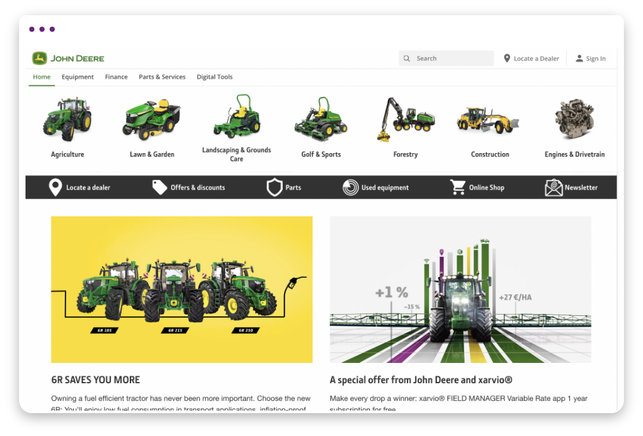This screenshot has width=643, height=436.
Task: Click the Agriculture category label
Action: [x=67, y=154]
